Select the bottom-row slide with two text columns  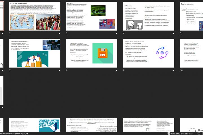pyautogui.click(x=149, y=125)
